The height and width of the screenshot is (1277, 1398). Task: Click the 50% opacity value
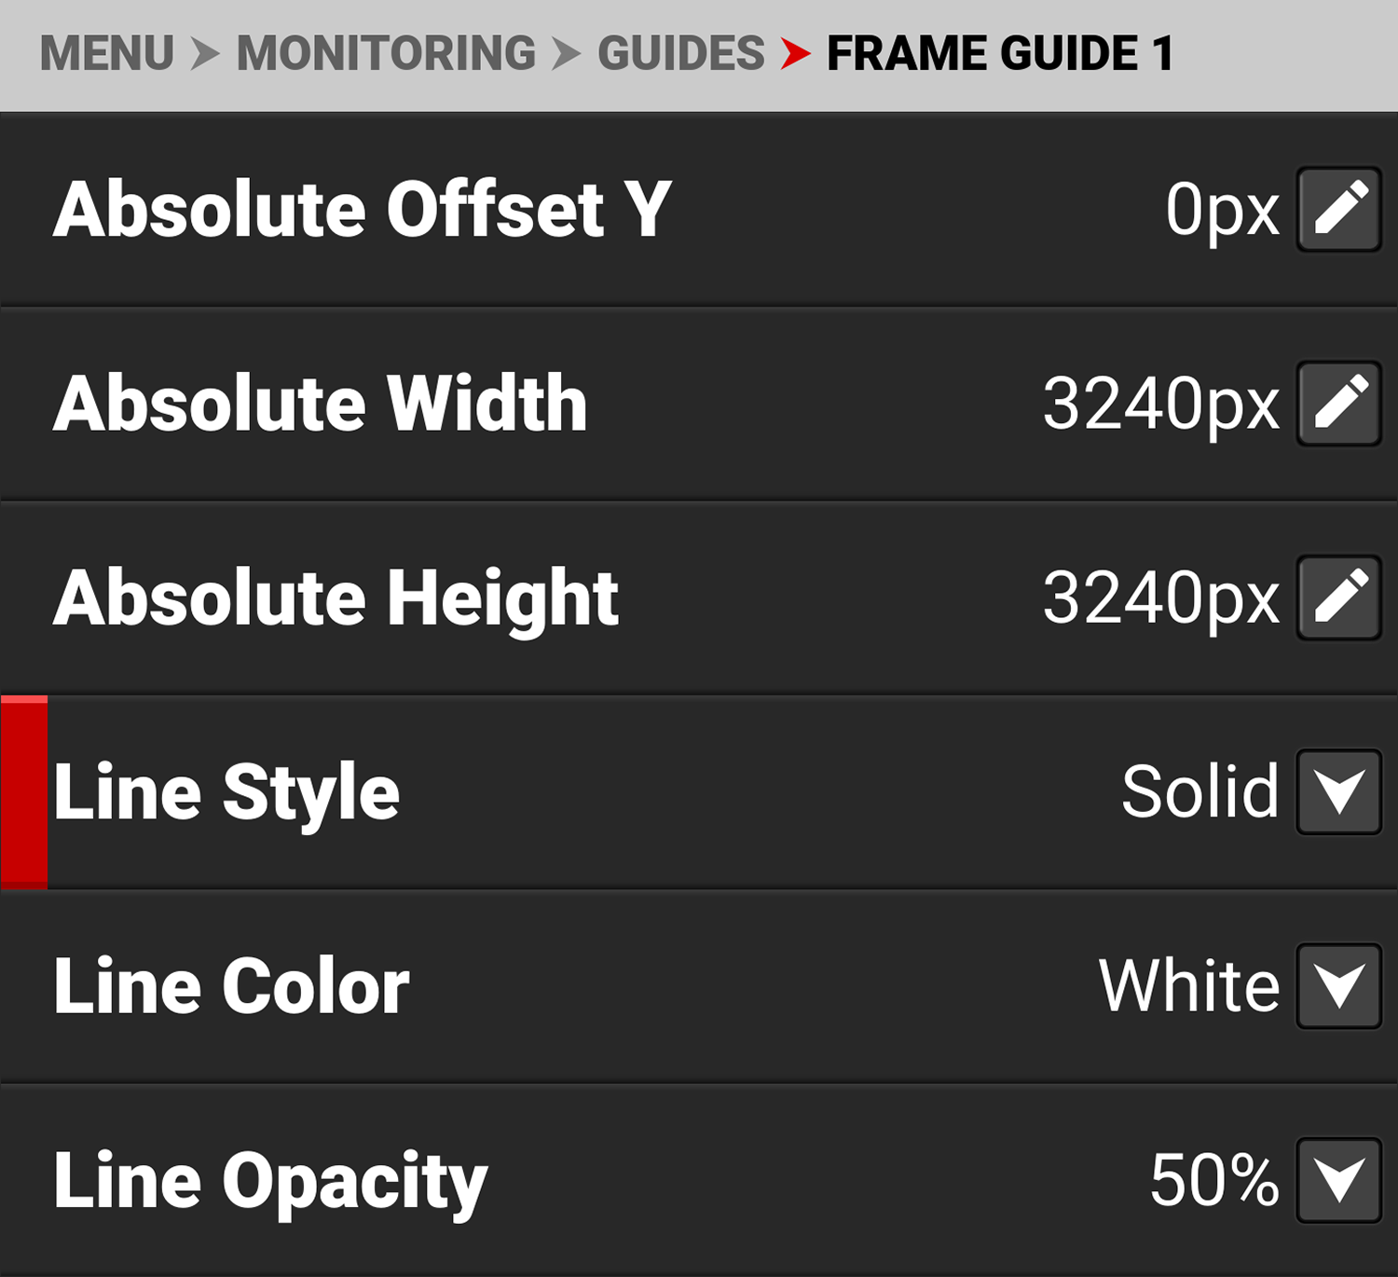click(1213, 1180)
